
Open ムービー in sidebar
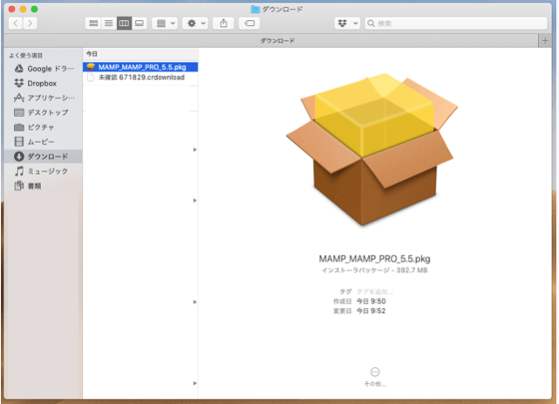coord(44,142)
